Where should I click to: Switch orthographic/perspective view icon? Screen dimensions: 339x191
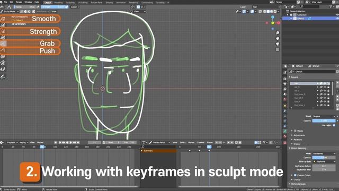pyautogui.click(x=278, y=49)
